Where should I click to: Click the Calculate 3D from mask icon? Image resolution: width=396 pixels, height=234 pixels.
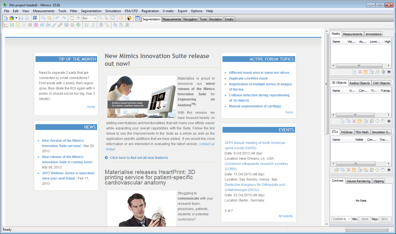(x=101, y=25)
